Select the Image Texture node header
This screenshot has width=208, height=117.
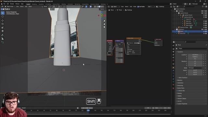(x=134, y=38)
